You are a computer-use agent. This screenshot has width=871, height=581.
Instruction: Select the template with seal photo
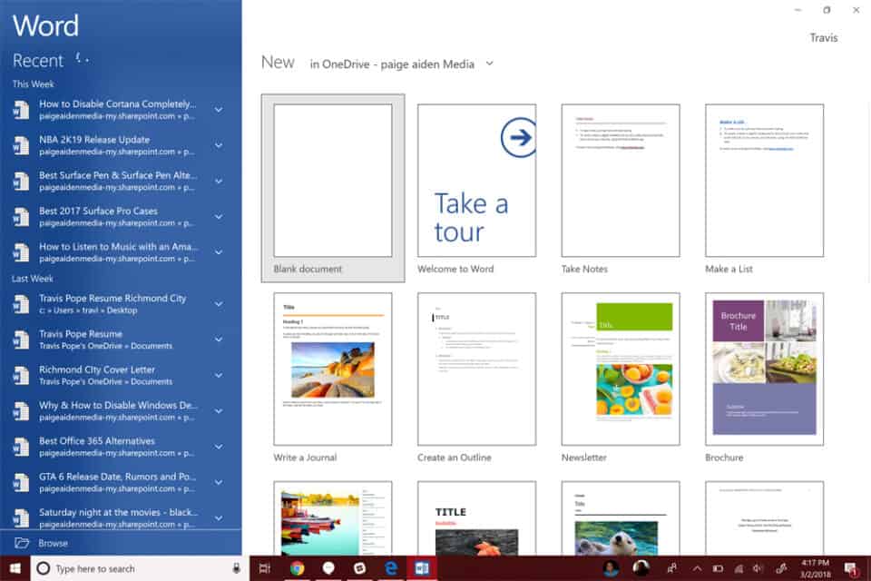tap(621, 518)
